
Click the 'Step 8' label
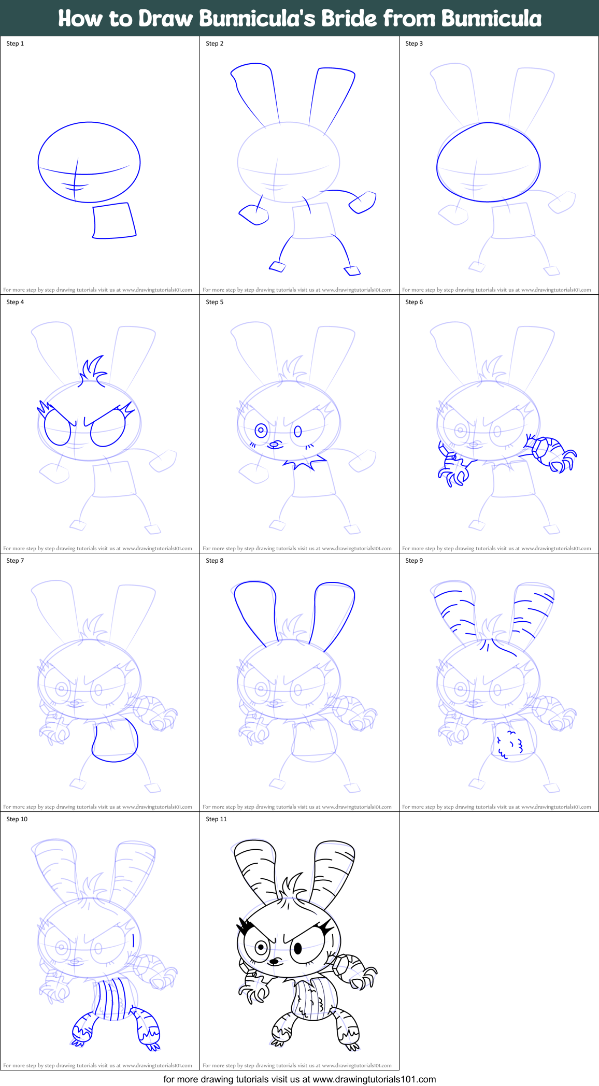[x=215, y=561]
